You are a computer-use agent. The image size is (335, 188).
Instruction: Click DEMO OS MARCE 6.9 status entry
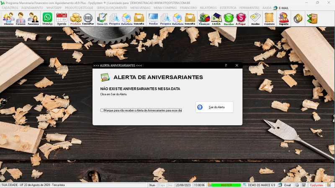coord(261,185)
